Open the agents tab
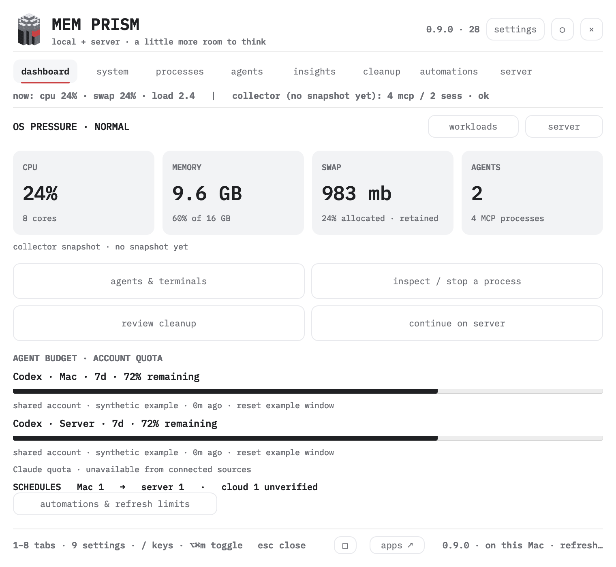Image resolution: width=616 pixels, height=567 pixels. click(x=247, y=72)
